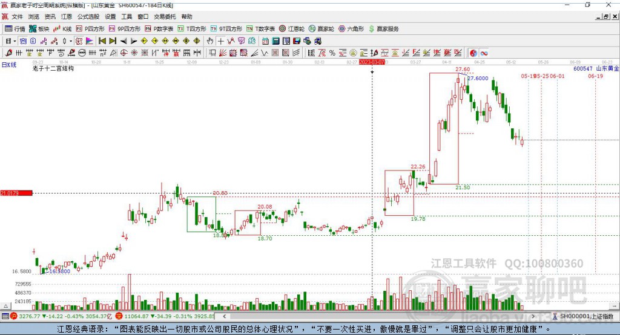Open the 公式选股 menu
Viewport: 620px width, 335px height.
point(88,16)
